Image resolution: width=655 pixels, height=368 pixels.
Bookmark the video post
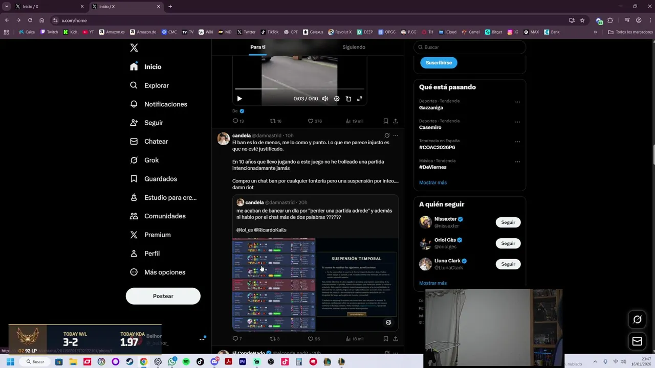(386, 121)
